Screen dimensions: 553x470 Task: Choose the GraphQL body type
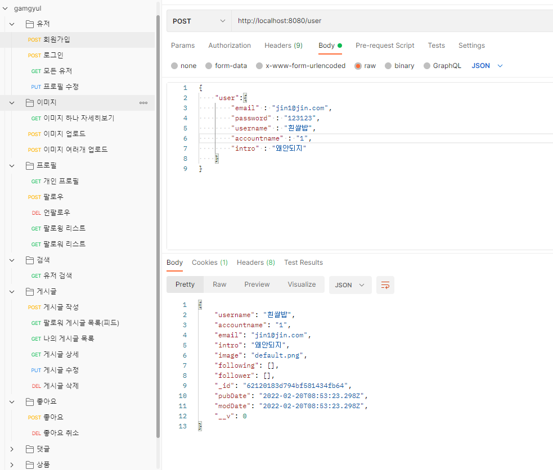click(442, 65)
